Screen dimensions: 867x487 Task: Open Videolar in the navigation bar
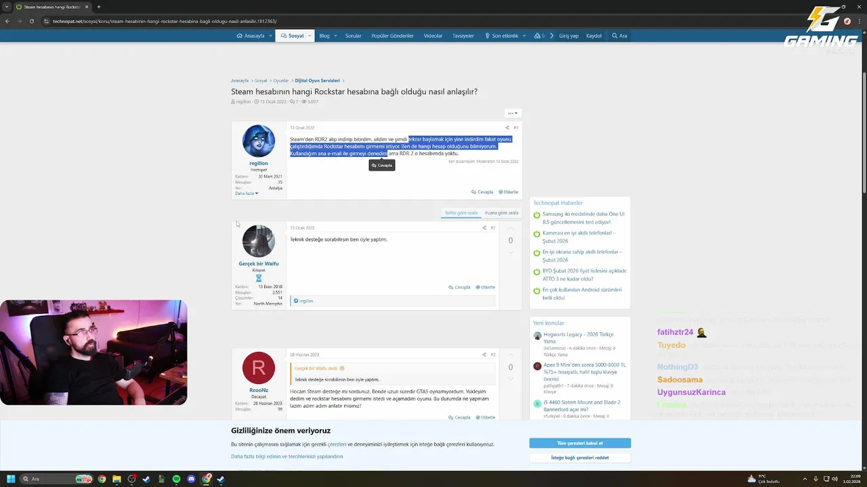click(x=433, y=36)
